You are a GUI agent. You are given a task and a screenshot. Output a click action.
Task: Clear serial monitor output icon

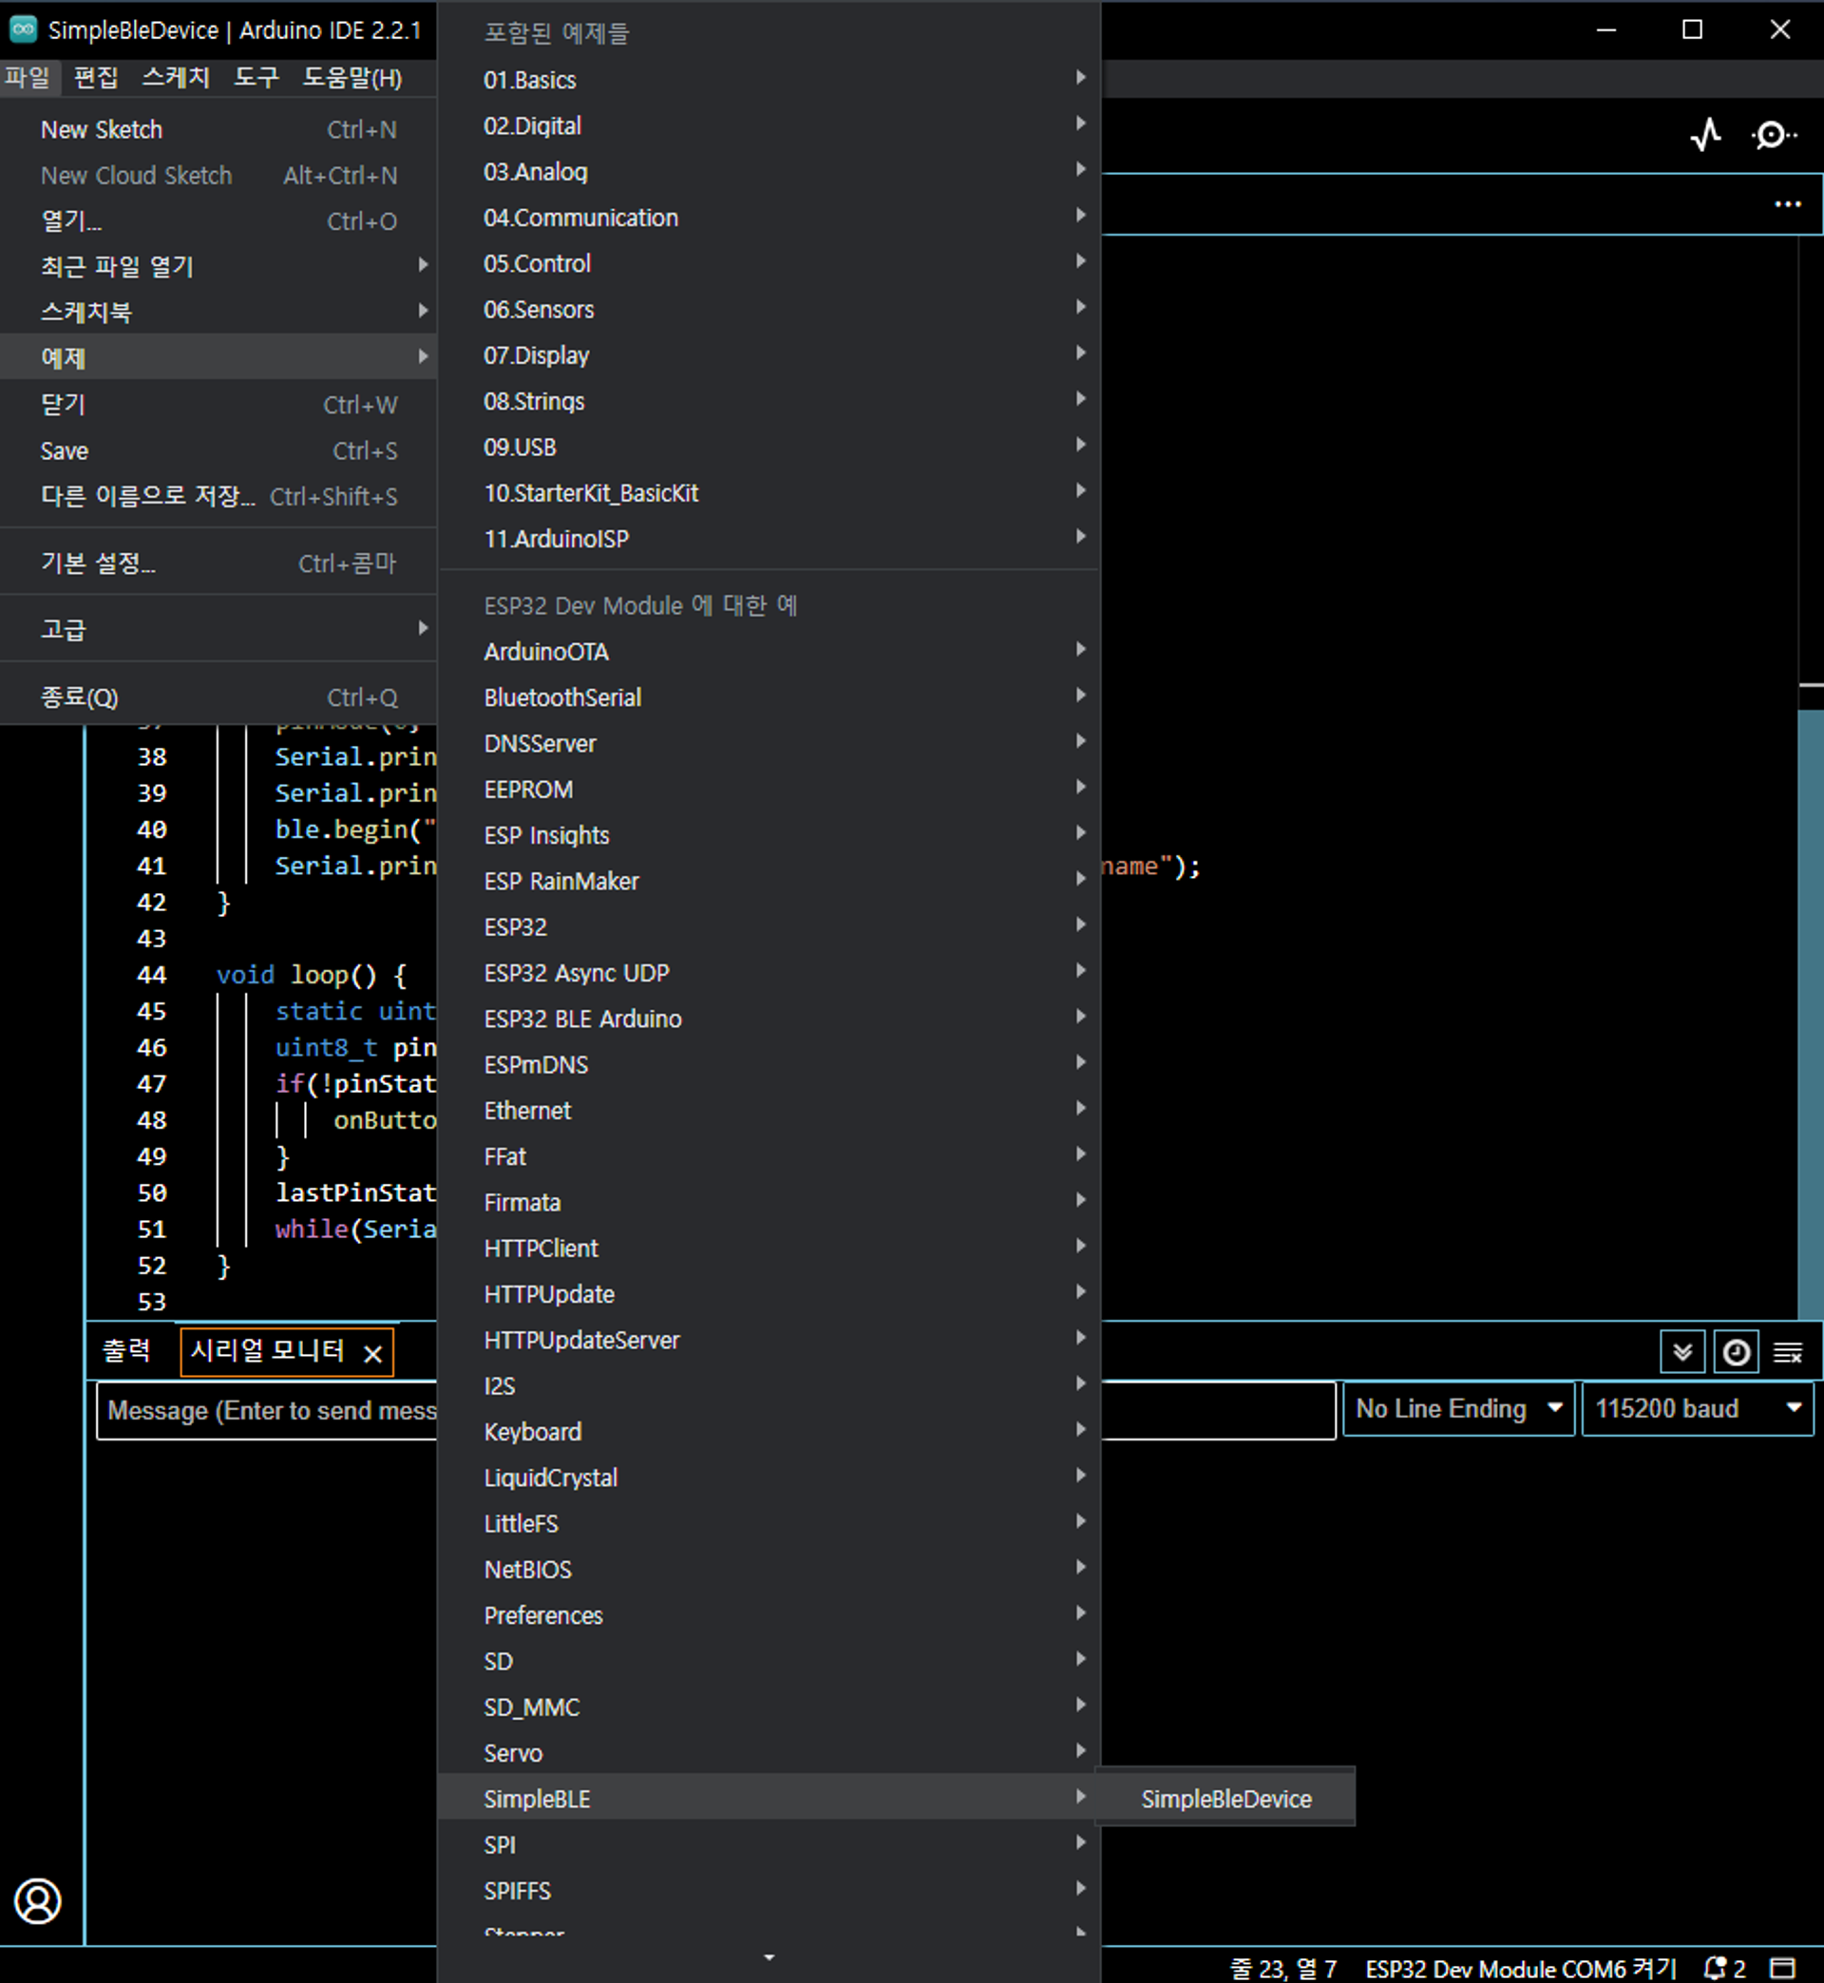(x=1788, y=1351)
